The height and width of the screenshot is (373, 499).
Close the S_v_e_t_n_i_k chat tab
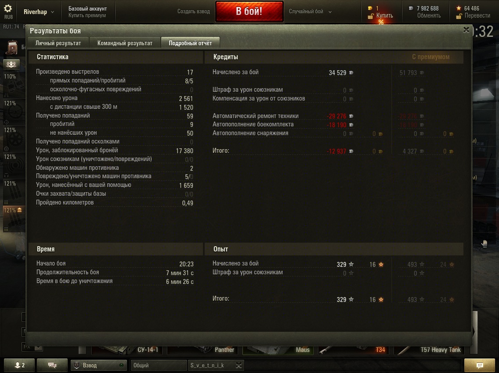[239, 366]
